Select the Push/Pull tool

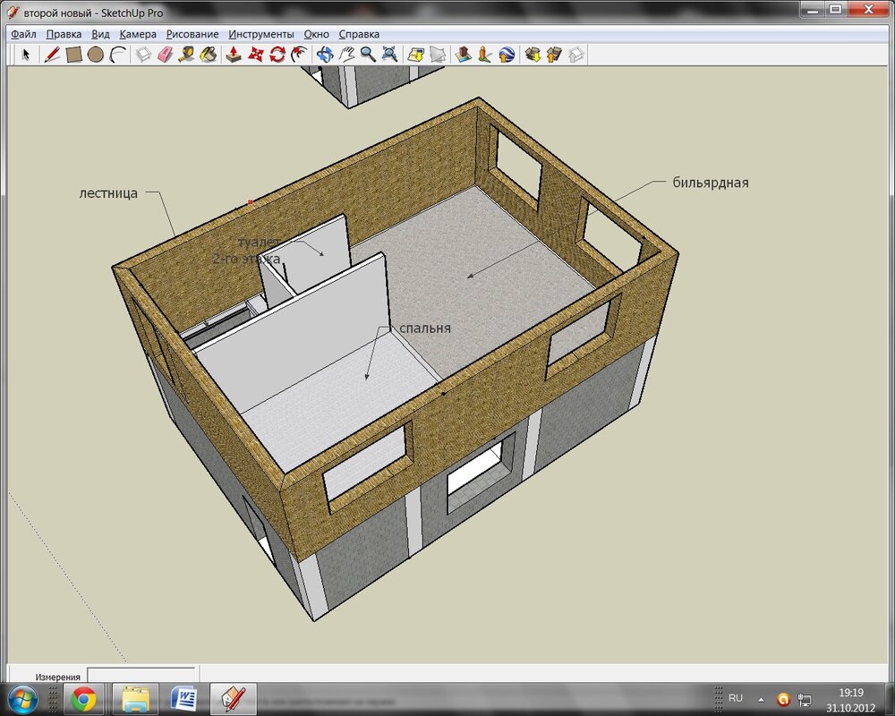[233, 55]
